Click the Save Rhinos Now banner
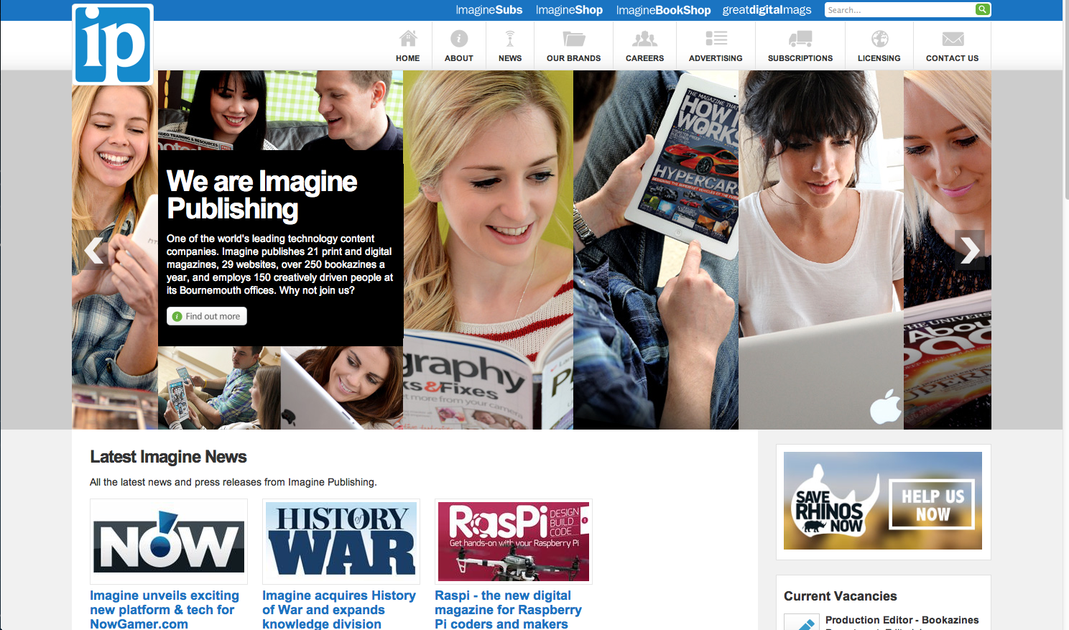This screenshot has width=1069, height=630. (883, 501)
